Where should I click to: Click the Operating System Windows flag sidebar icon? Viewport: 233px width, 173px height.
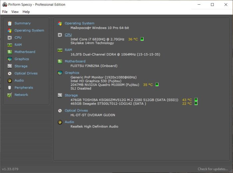tap(10, 31)
